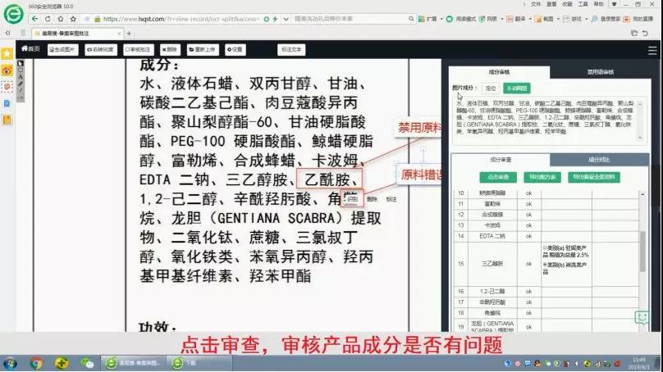663x372 pixels.
Task: Open the 工具 menu
Action: (583, 4)
